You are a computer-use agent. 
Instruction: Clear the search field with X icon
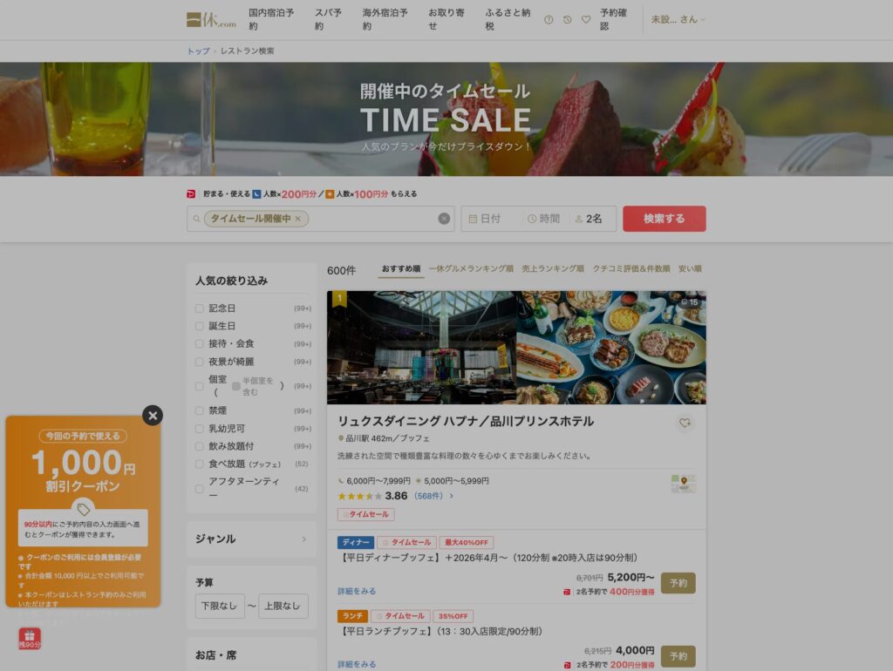(444, 219)
